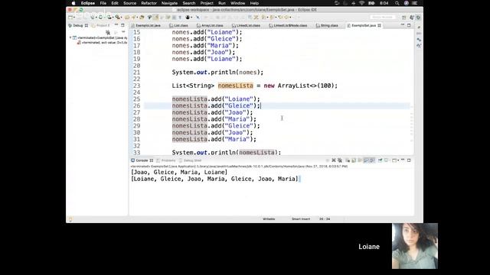Click the Wi-Fi icon in menu bar
Image resolution: width=490 pixels, height=275 pixels.
point(361,3)
